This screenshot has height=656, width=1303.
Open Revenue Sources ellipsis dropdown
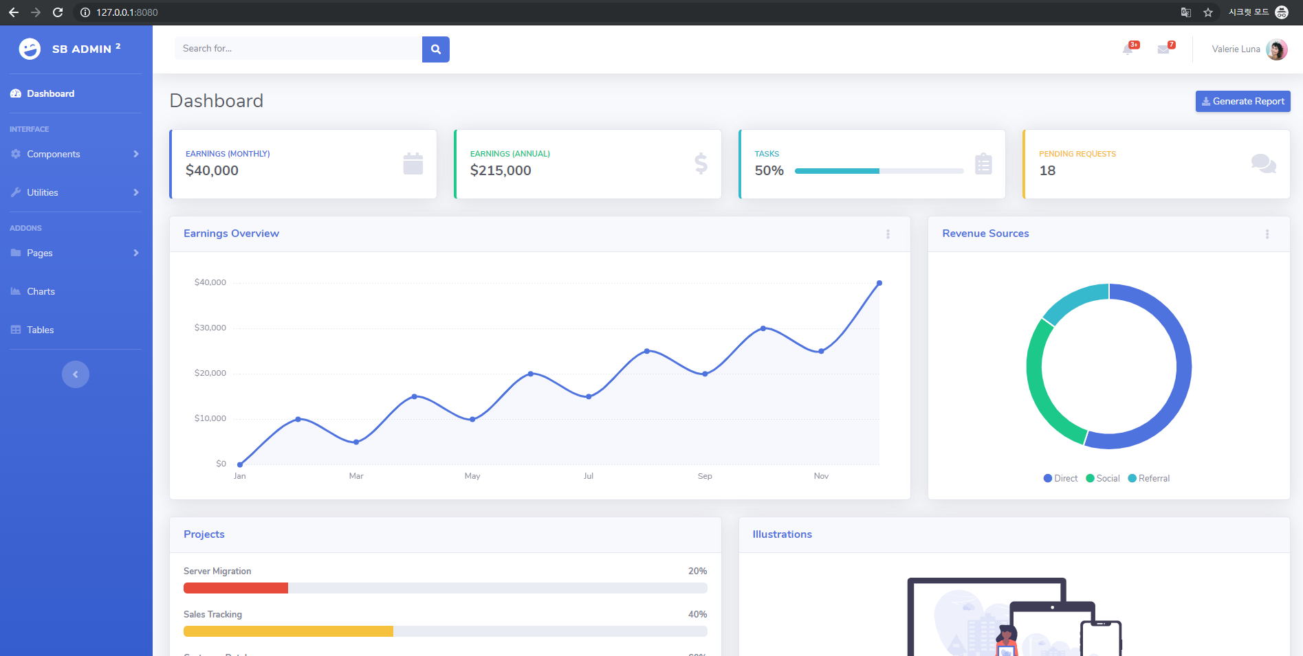pyautogui.click(x=1267, y=234)
